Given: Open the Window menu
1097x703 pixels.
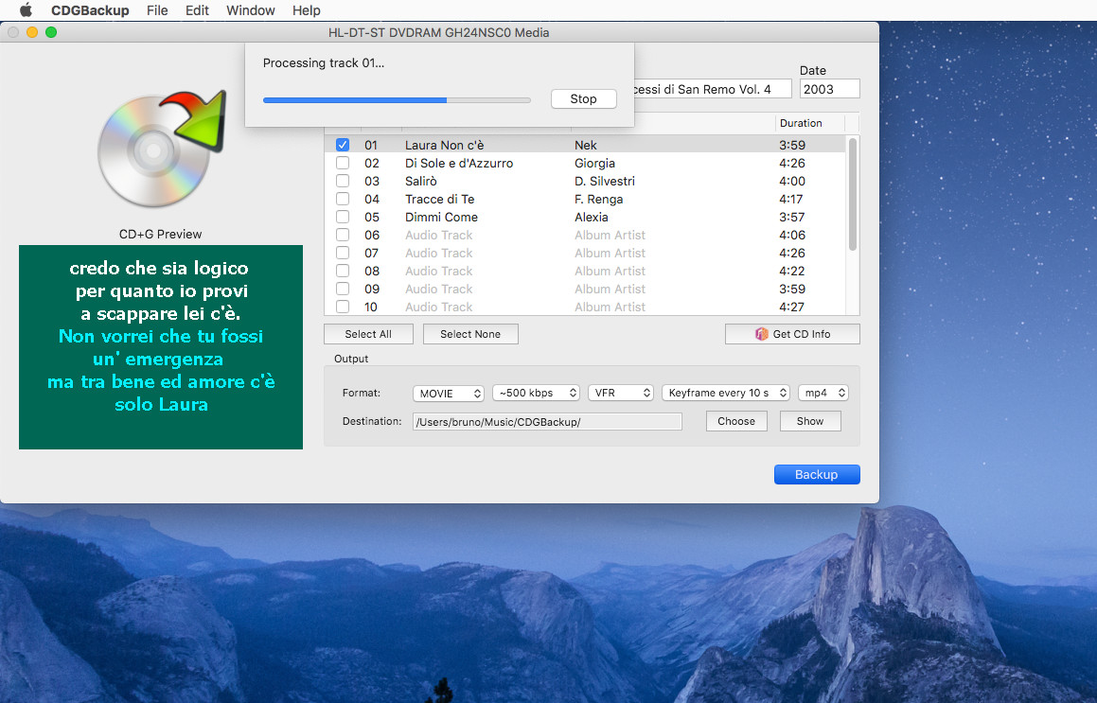Looking at the screenshot, I should 251,10.
